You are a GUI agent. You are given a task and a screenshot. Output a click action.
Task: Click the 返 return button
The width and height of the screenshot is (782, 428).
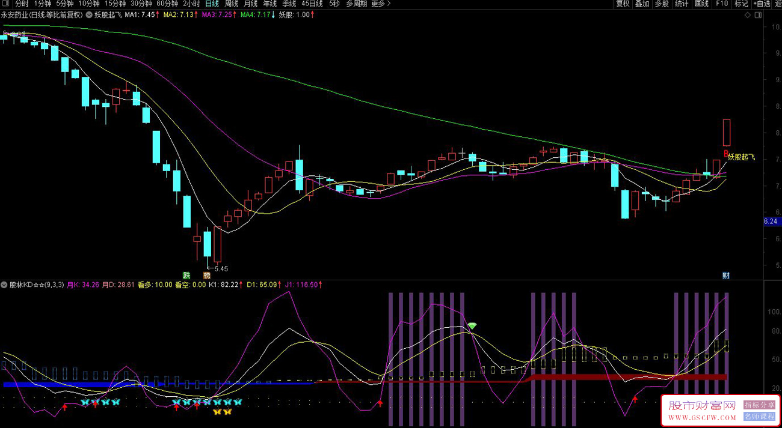(778, 4)
